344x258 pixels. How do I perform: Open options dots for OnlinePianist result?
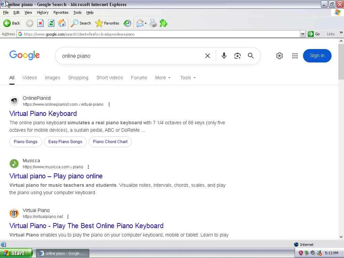109,104
